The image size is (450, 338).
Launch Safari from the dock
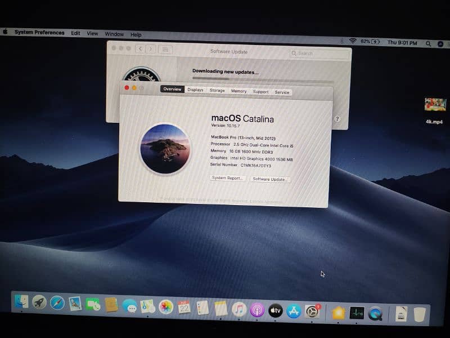[57, 304]
